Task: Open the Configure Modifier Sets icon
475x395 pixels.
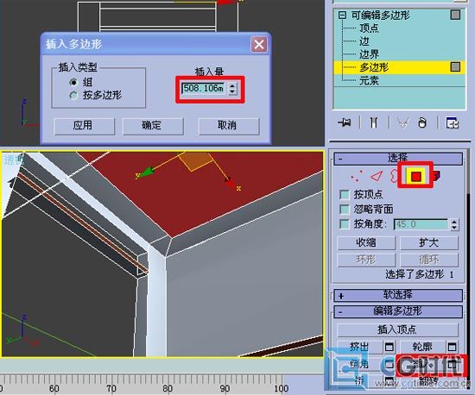Action: pos(453,122)
